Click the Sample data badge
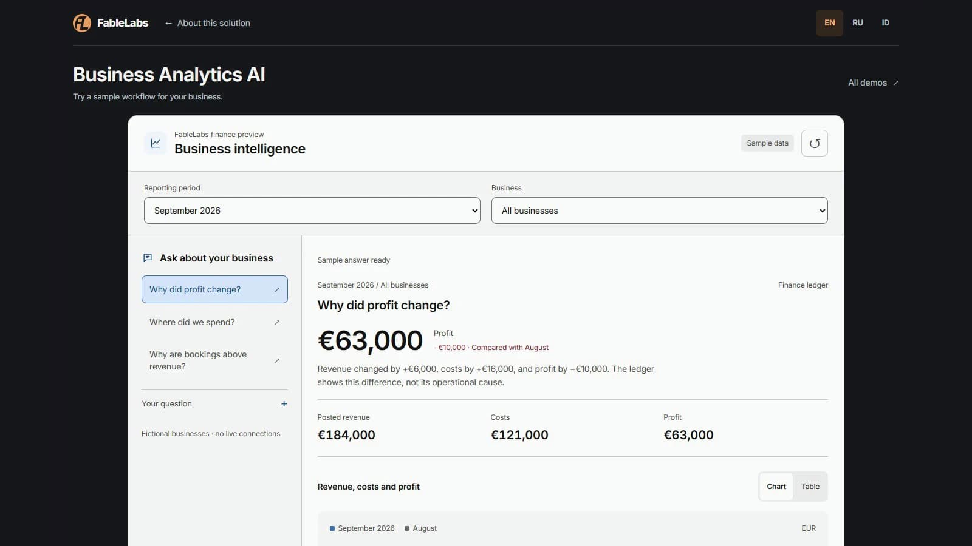The image size is (972, 546). click(x=767, y=143)
